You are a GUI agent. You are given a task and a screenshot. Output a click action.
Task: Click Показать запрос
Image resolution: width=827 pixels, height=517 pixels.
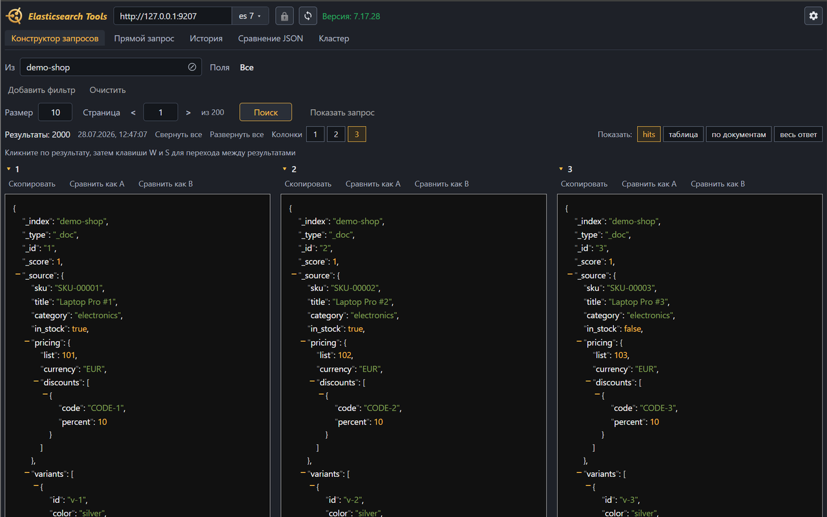point(342,112)
